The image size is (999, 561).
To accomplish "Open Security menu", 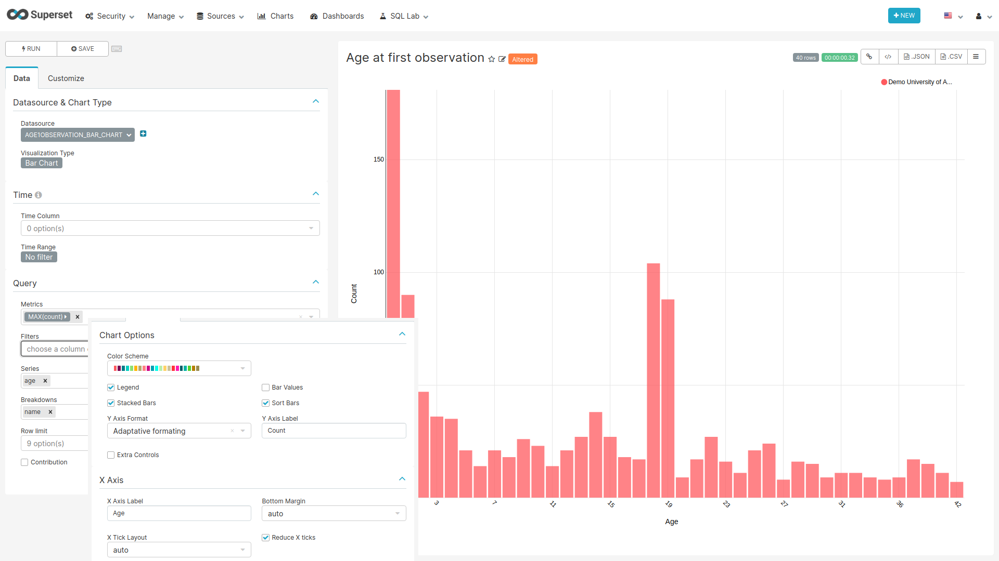I will click(x=110, y=16).
